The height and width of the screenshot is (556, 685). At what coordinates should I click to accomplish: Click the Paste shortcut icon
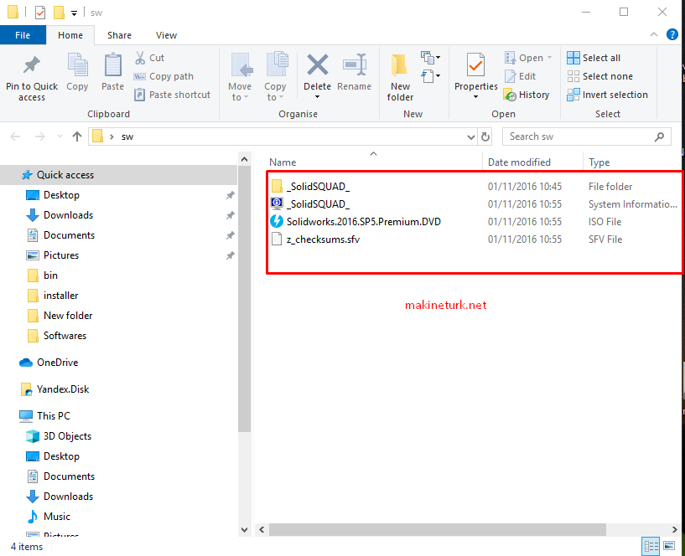pos(139,95)
